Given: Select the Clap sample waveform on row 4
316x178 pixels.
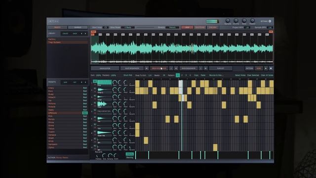Looking at the screenshot, I should tap(104, 104).
